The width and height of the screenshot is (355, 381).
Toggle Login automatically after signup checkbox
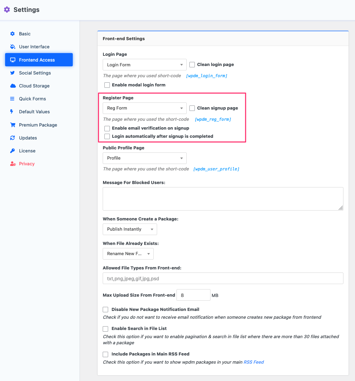(x=107, y=136)
